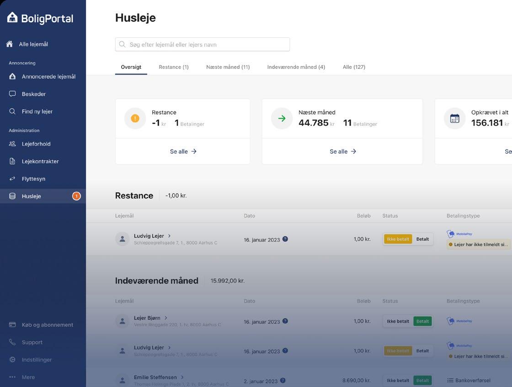Click 8.690,00 kr. amount for Emilie Steffensen
The width and height of the screenshot is (512, 387).
(356, 381)
